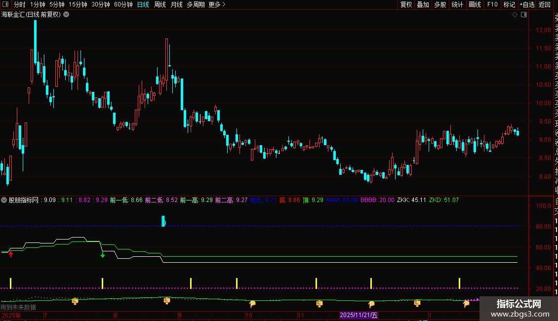
Task: Click the 前二高: 9.27 value
Action: [231, 200]
